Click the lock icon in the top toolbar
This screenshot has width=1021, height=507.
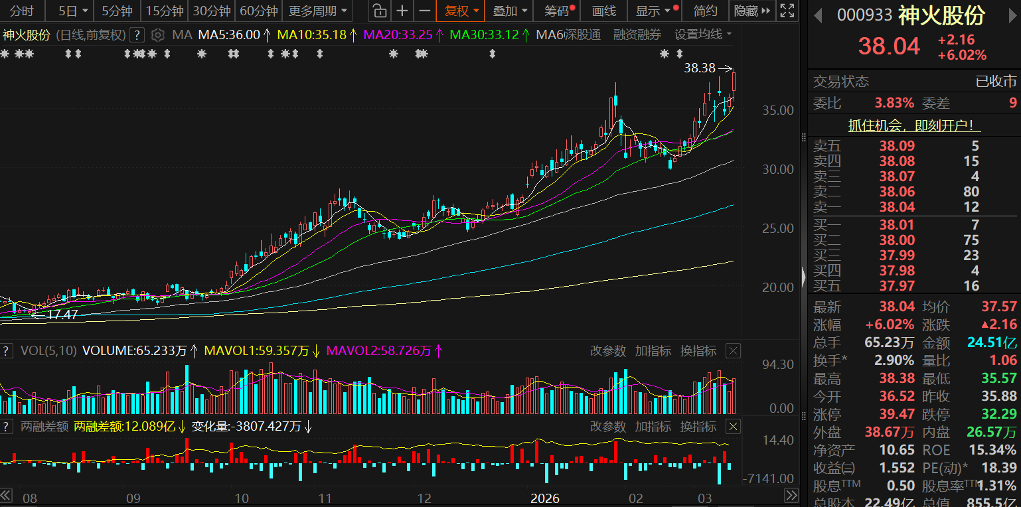click(x=378, y=11)
